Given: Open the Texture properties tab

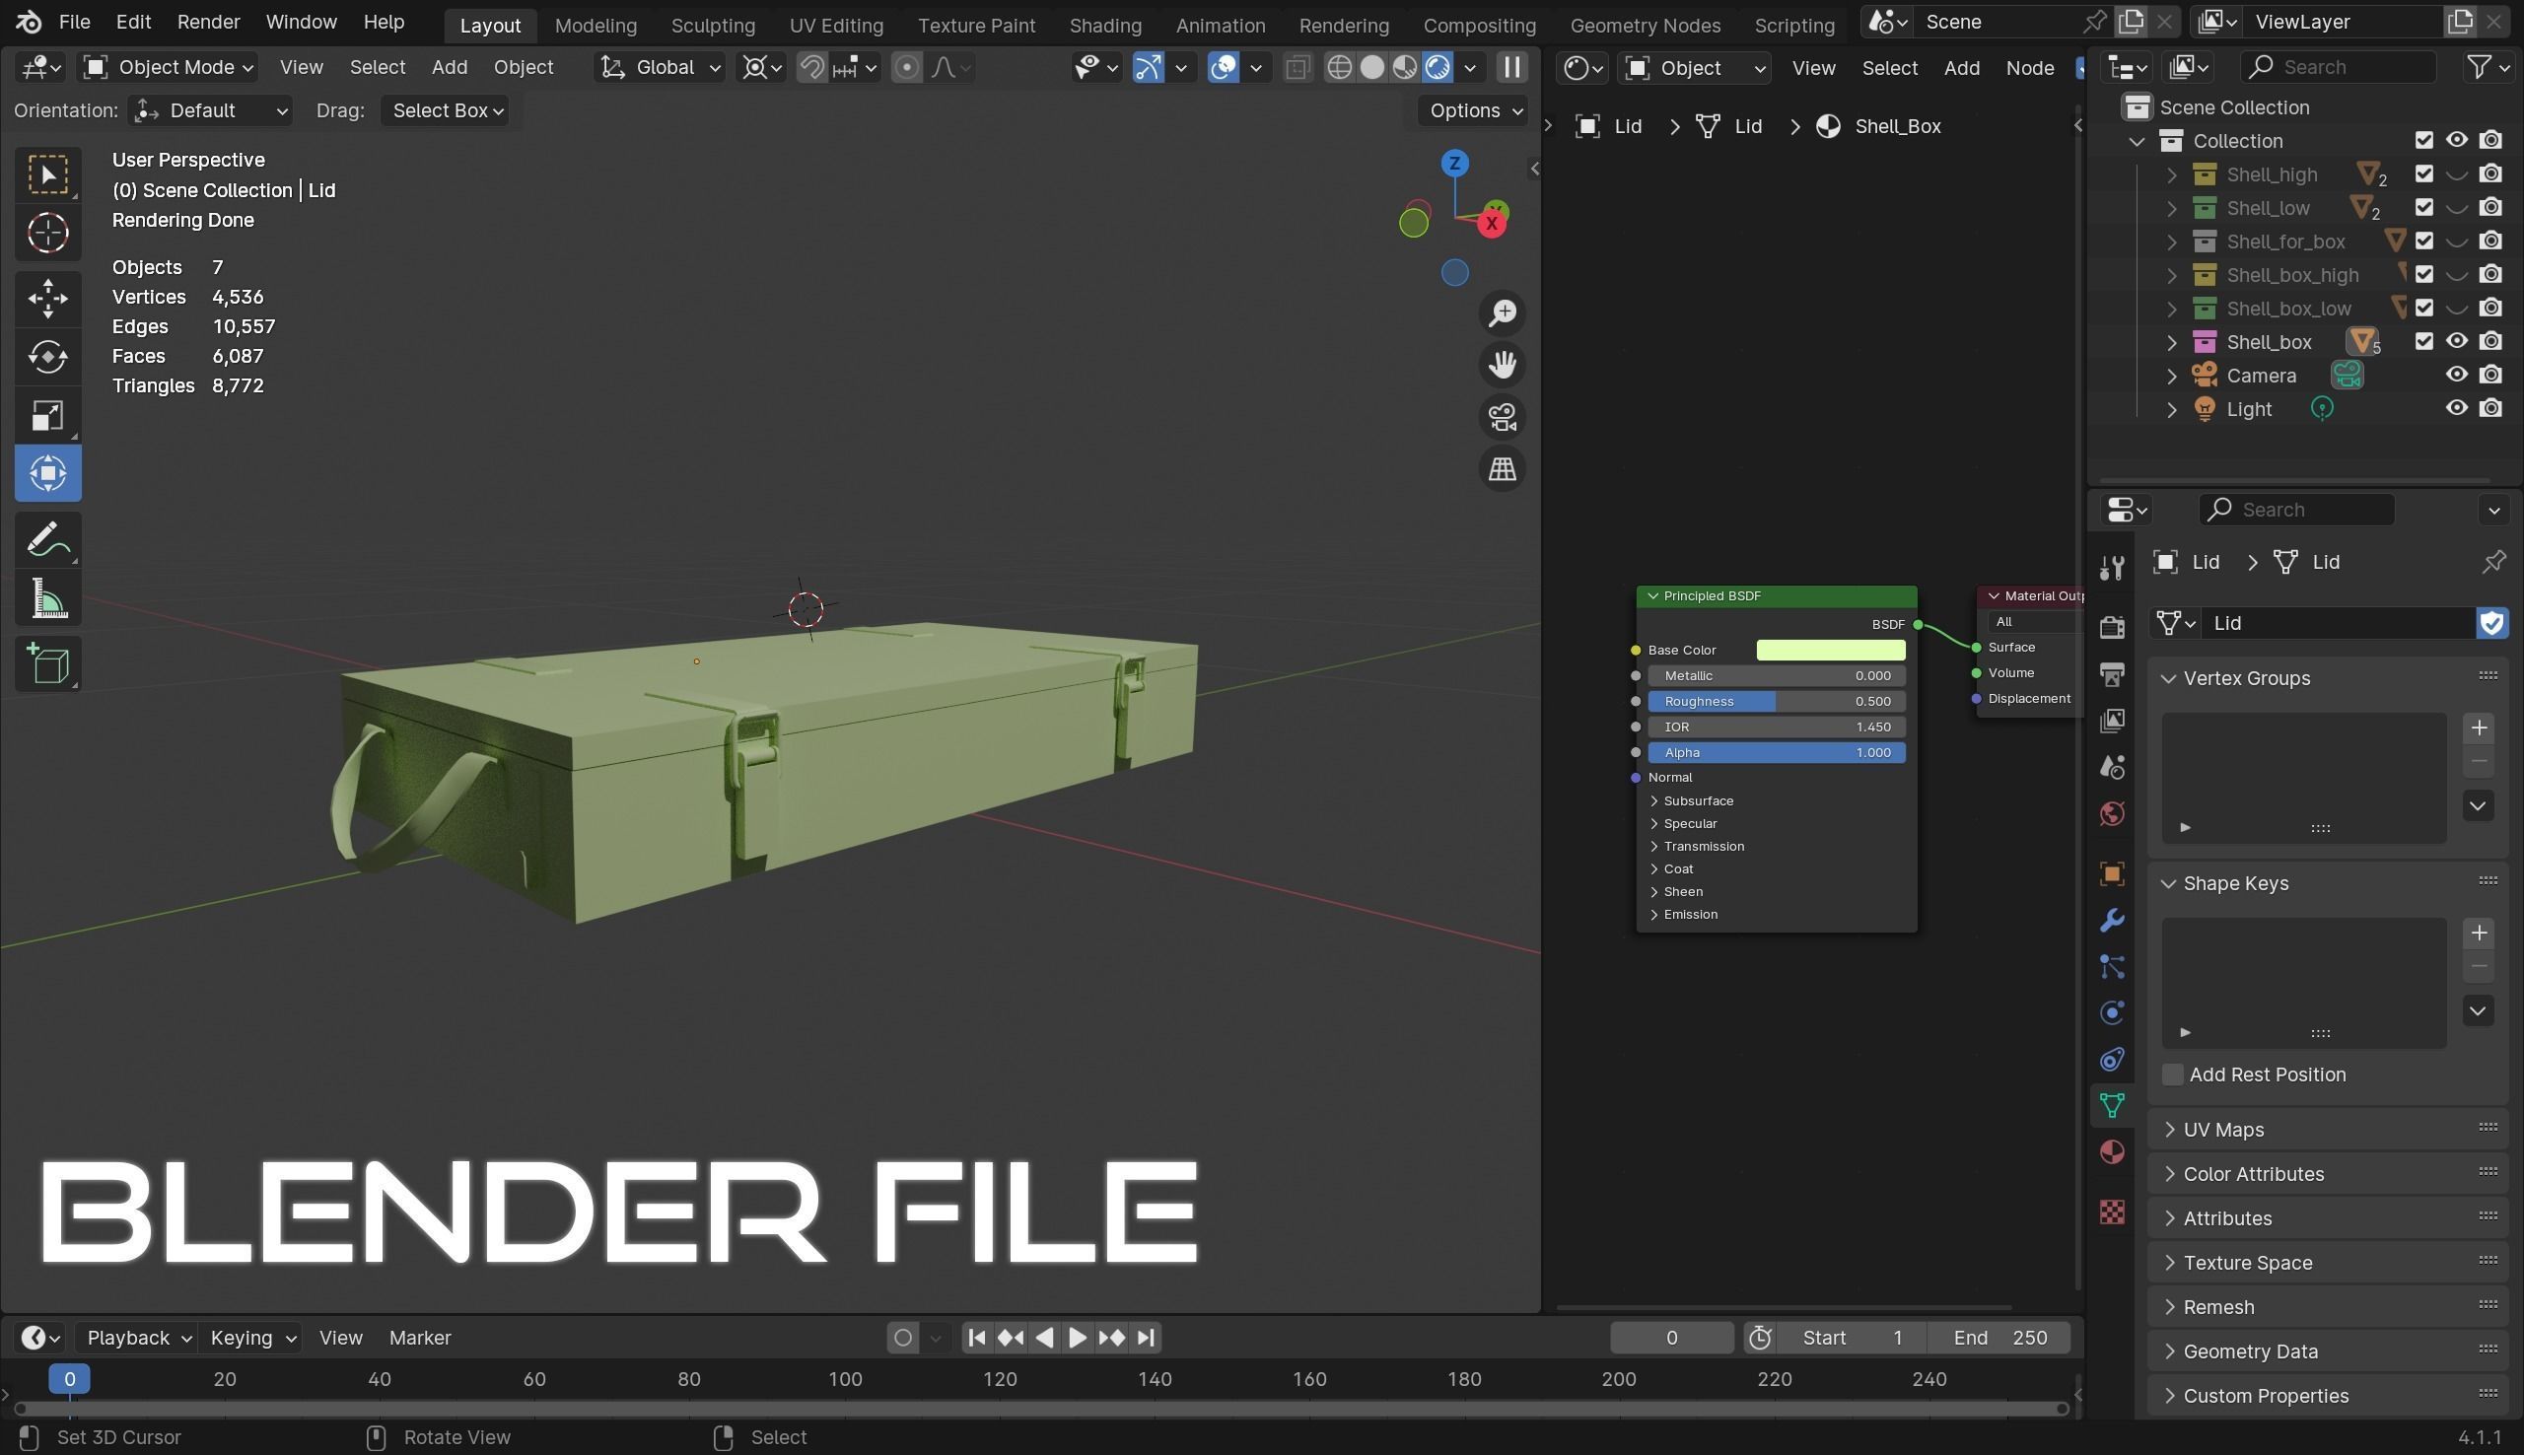Looking at the screenshot, I should [x=2112, y=1212].
